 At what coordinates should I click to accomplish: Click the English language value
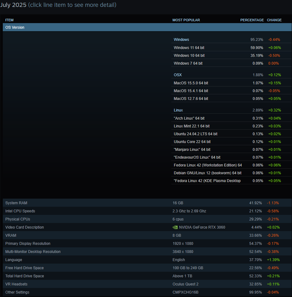[x=179, y=260]
